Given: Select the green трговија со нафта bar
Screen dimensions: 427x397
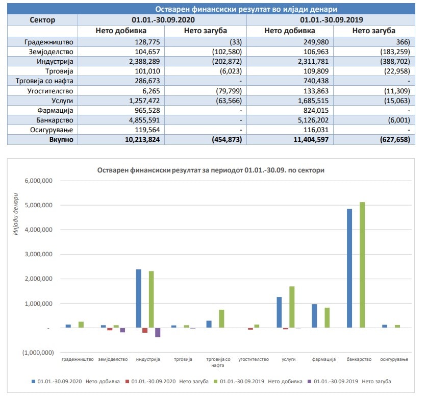Looking at the screenshot, I should click(221, 318).
